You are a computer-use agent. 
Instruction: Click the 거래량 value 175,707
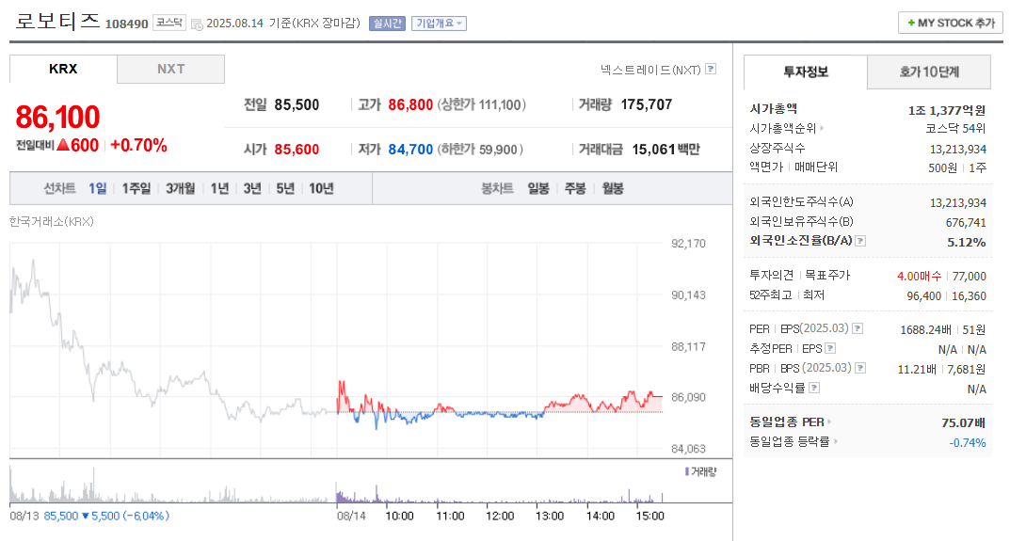click(x=646, y=105)
